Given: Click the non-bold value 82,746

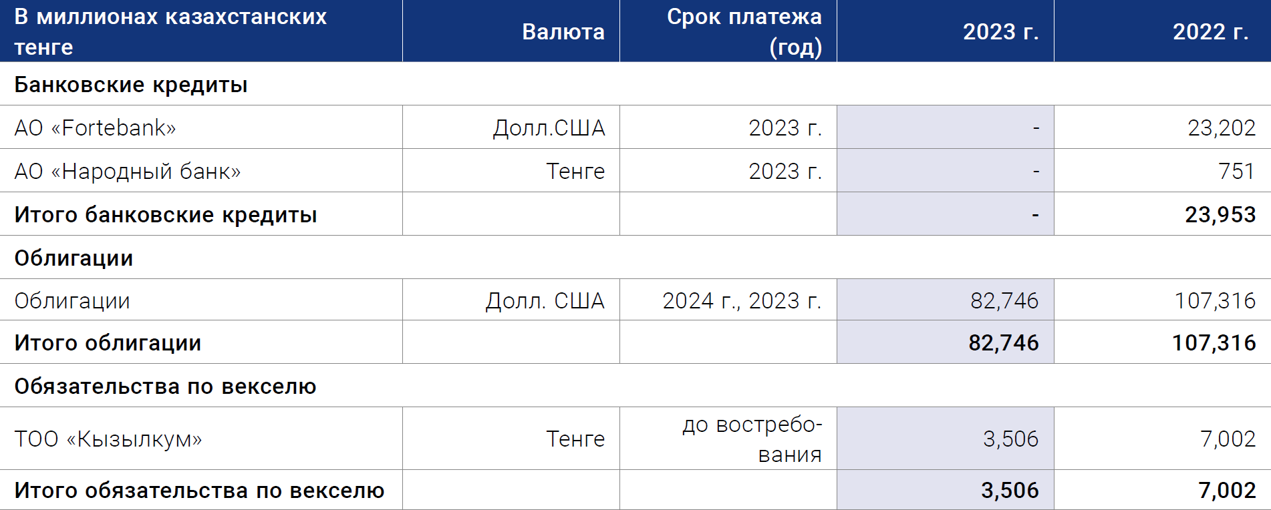Looking at the screenshot, I should [x=1004, y=300].
